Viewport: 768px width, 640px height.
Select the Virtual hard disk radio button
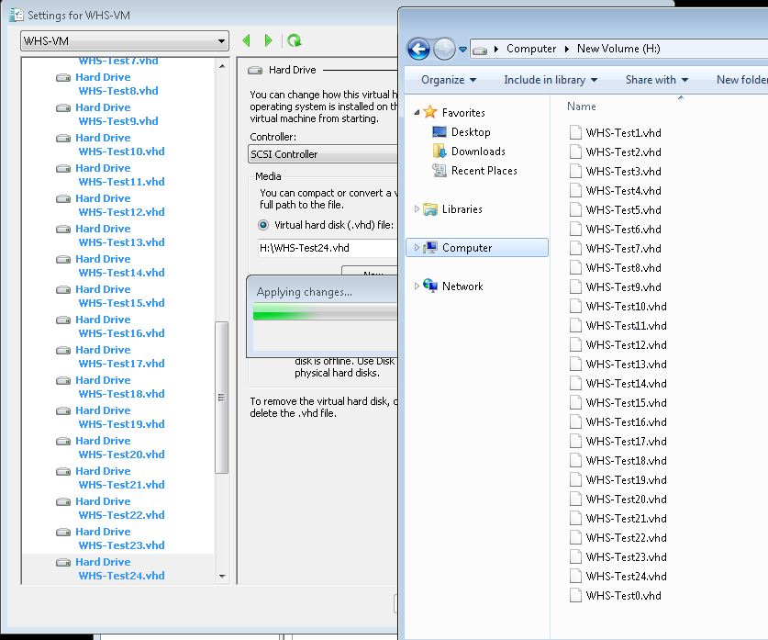coord(263,225)
